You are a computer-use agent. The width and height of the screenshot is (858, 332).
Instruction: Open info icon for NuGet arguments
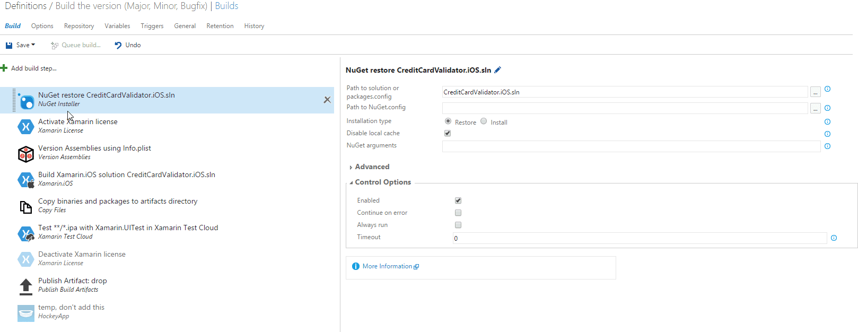pyautogui.click(x=827, y=146)
